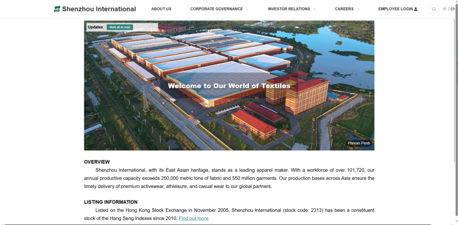Image resolution: width=458 pixels, height=225 pixels.
Task: Expand the Corporate Governance chevron
Action: [x=247, y=9]
